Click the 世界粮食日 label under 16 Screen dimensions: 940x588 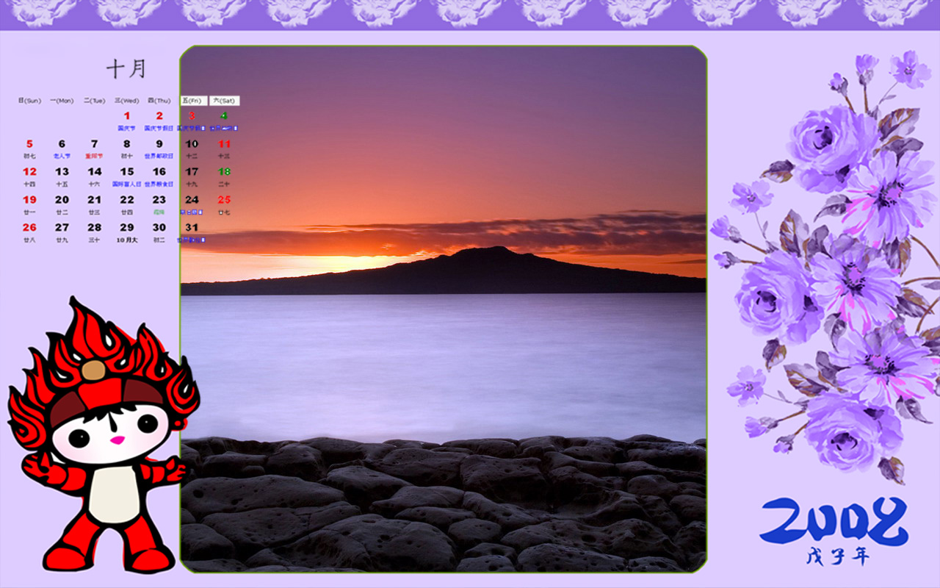pyautogui.click(x=159, y=184)
